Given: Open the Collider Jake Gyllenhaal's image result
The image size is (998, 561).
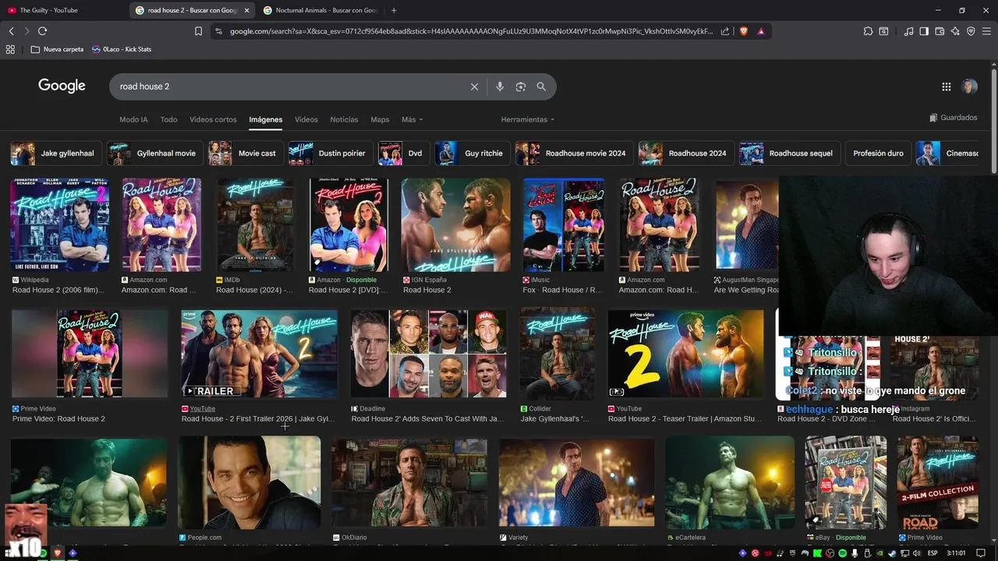Looking at the screenshot, I should point(557,354).
